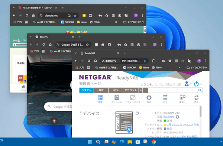223x146 pixels.
Task: Open Search on the Windows taskbar
Action: pos(98,142)
